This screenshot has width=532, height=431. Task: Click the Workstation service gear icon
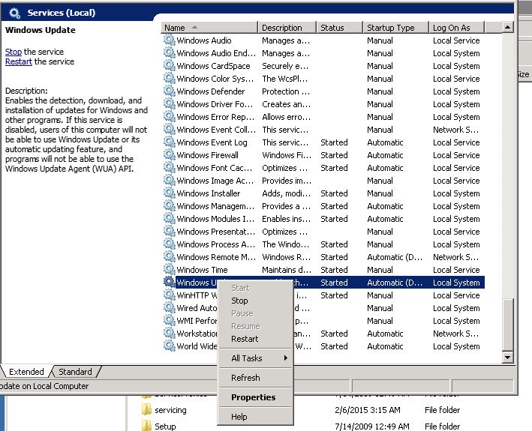click(169, 333)
